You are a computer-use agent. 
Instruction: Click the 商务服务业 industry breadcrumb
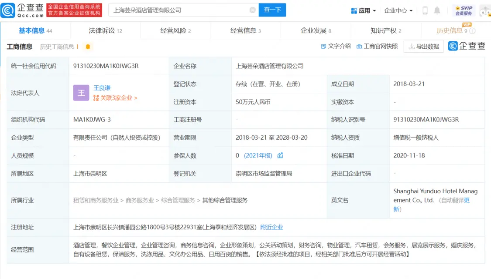click(140, 200)
